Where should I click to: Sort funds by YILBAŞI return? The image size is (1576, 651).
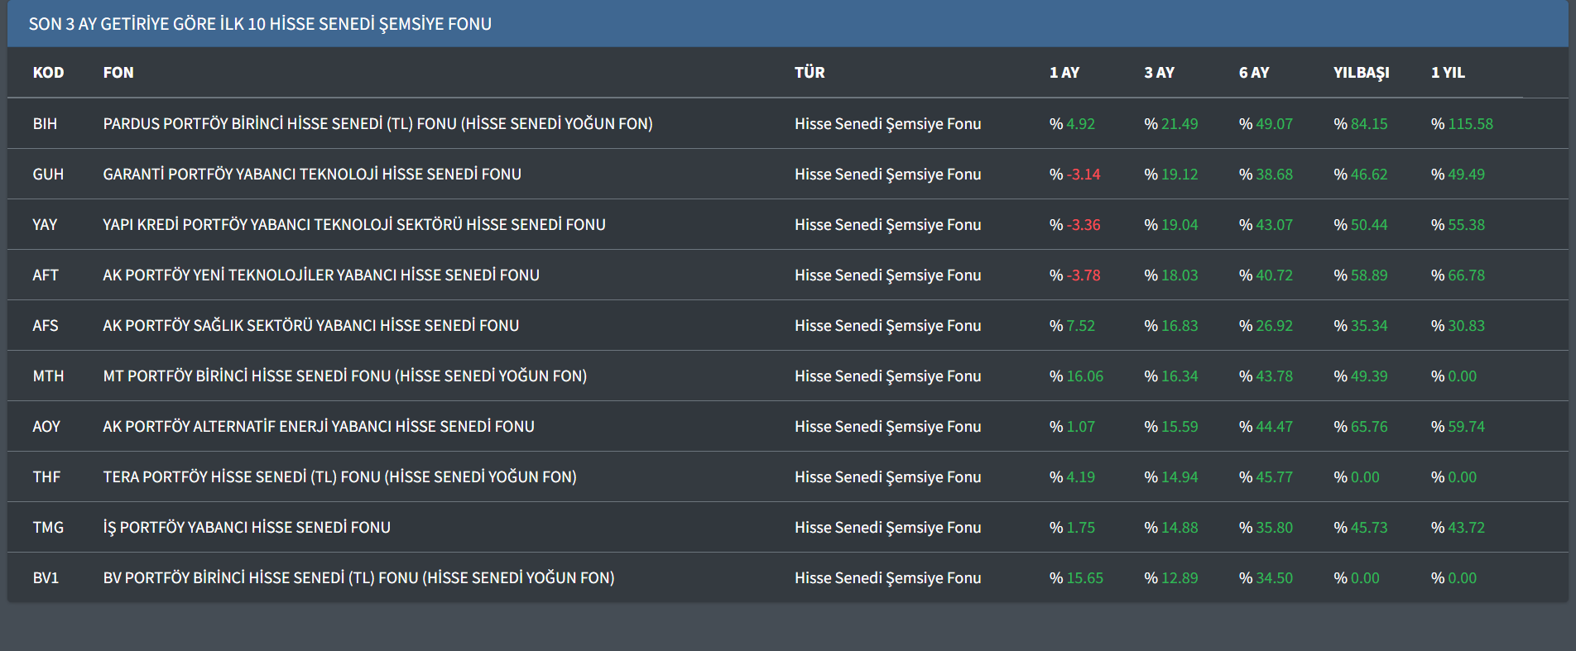point(1361,73)
